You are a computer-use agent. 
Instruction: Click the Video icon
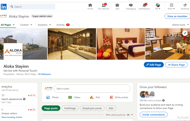70,97
